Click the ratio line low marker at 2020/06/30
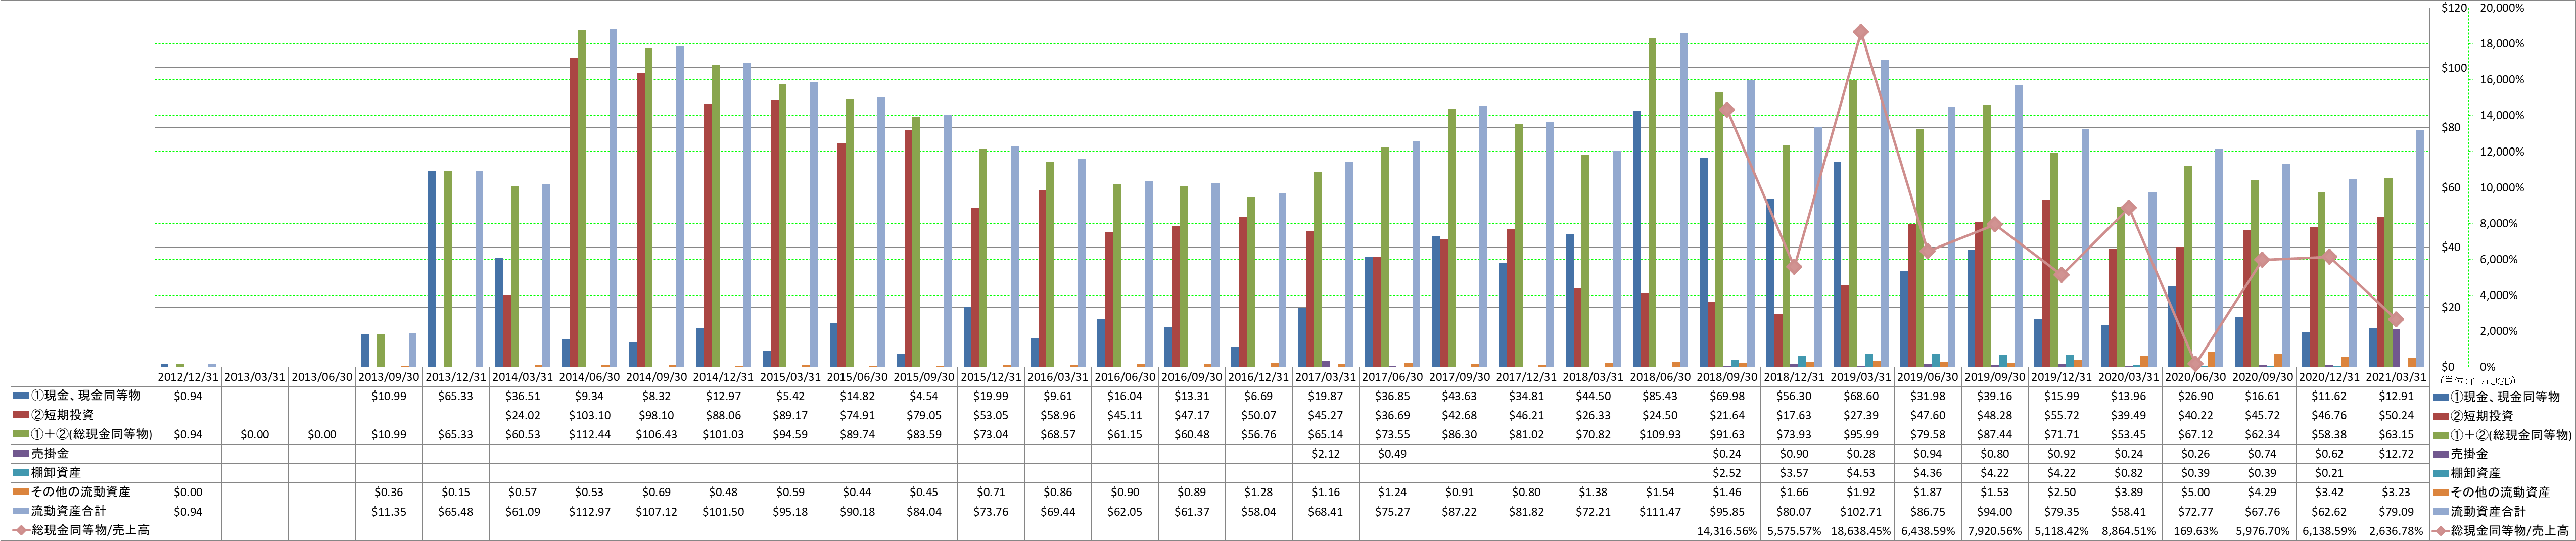Viewport: 2576px width, 541px height. [x=2195, y=364]
